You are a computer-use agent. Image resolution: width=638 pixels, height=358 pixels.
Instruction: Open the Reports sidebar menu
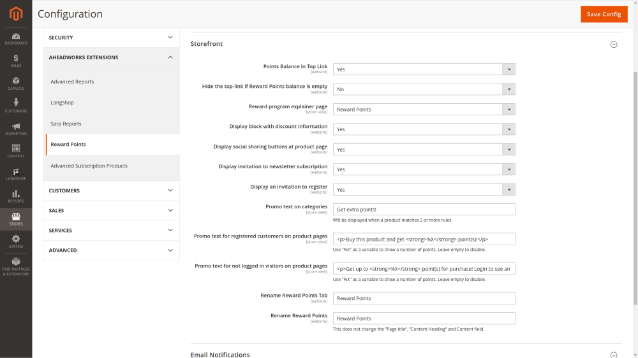click(16, 197)
